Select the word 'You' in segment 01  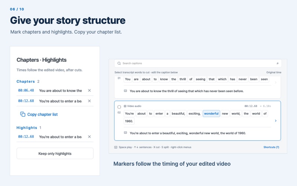pyautogui.click(x=128, y=79)
